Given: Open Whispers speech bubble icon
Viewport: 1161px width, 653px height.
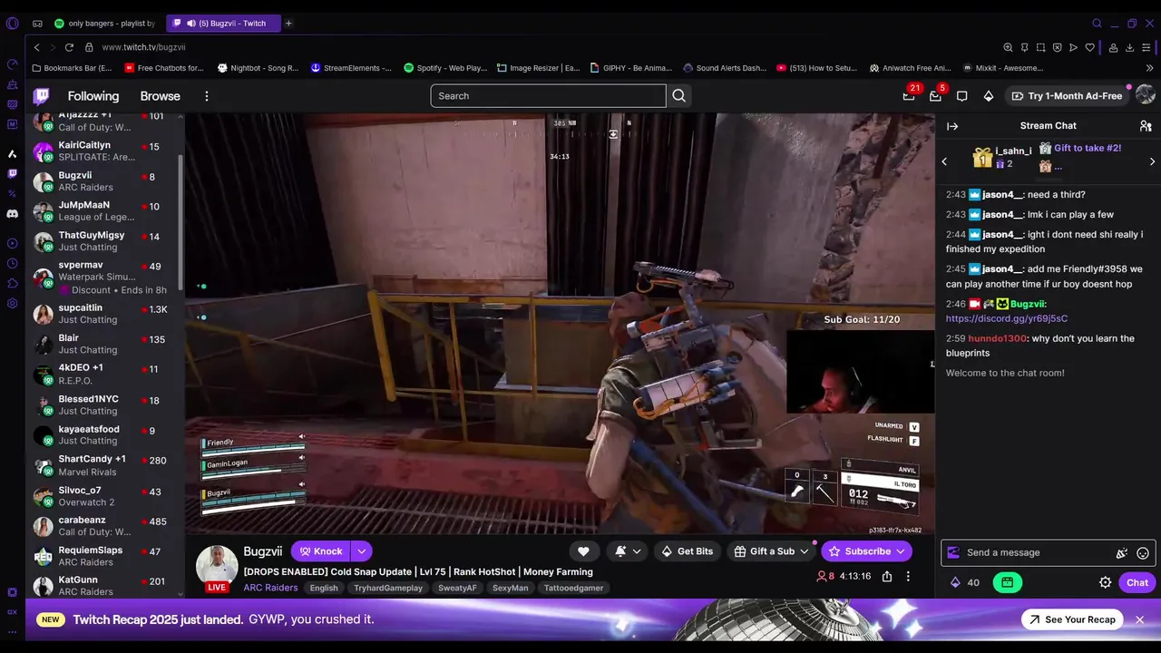Looking at the screenshot, I should click(962, 95).
